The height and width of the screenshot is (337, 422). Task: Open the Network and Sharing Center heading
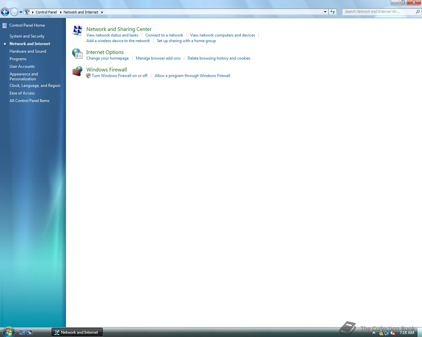click(119, 29)
